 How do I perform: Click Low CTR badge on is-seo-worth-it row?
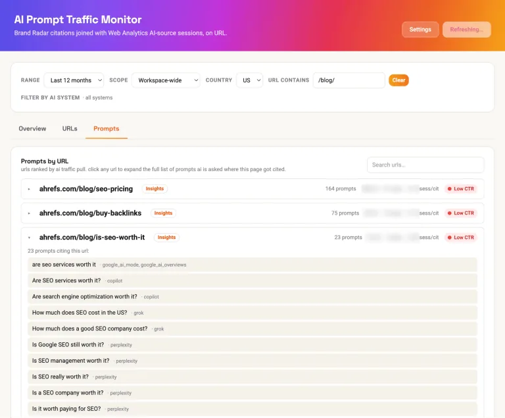coord(460,238)
